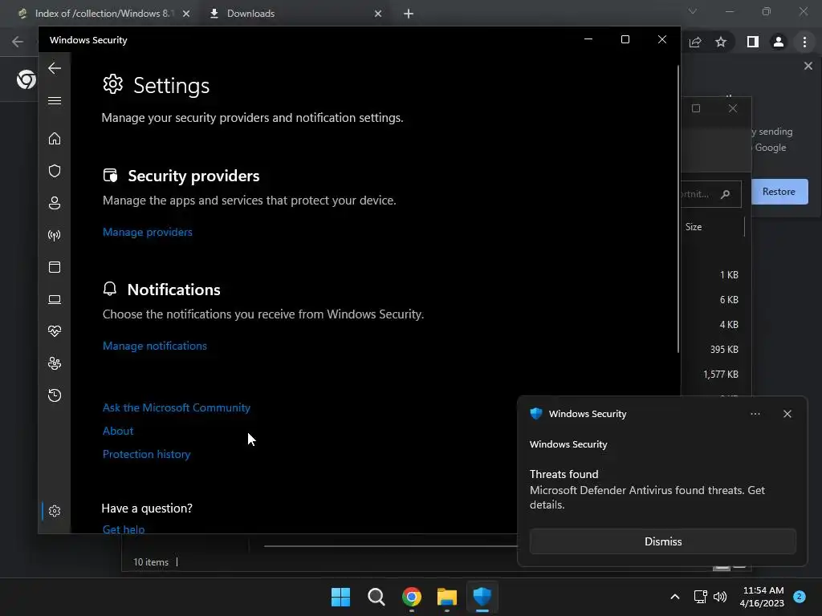822x616 pixels.
Task: Click the Chrome share page icon
Action: coord(695,42)
